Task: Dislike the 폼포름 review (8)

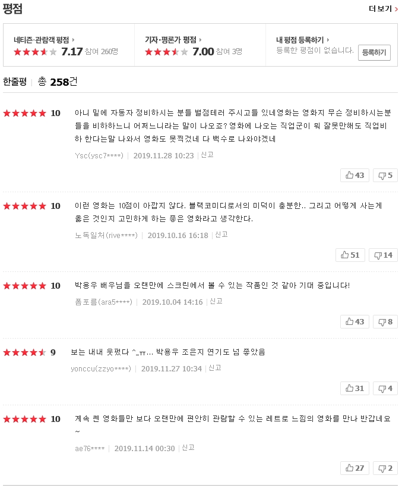Action: coord(385,321)
